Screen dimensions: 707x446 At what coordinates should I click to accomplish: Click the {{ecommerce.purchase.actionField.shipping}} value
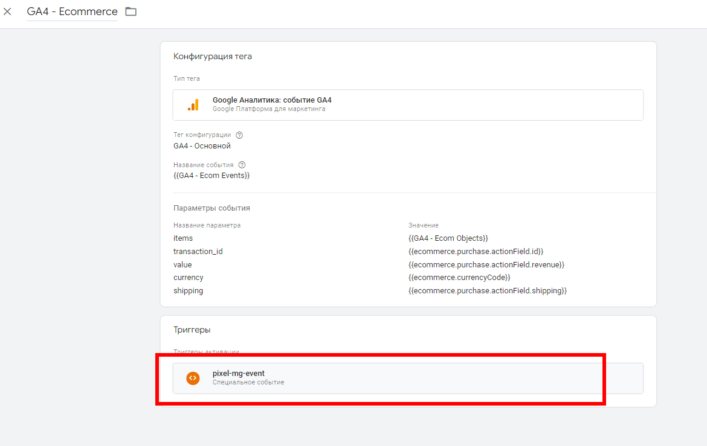(x=488, y=291)
